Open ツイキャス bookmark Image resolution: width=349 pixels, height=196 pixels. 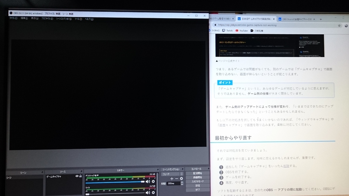point(214,30)
